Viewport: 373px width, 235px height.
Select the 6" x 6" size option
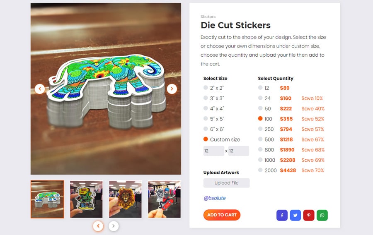coord(213,129)
